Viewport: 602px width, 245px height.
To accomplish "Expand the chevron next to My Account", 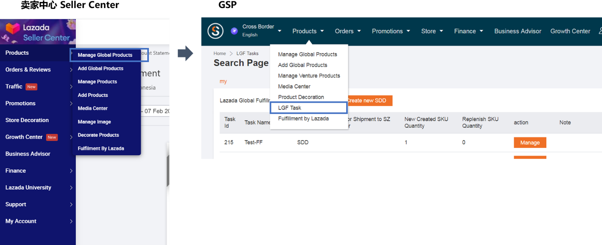I will coord(71,221).
